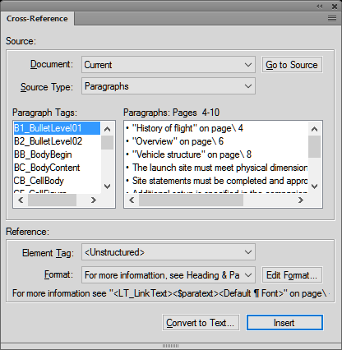
Task: Click up arrow of Paragraphs list scrollbar
Action: [315, 129]
